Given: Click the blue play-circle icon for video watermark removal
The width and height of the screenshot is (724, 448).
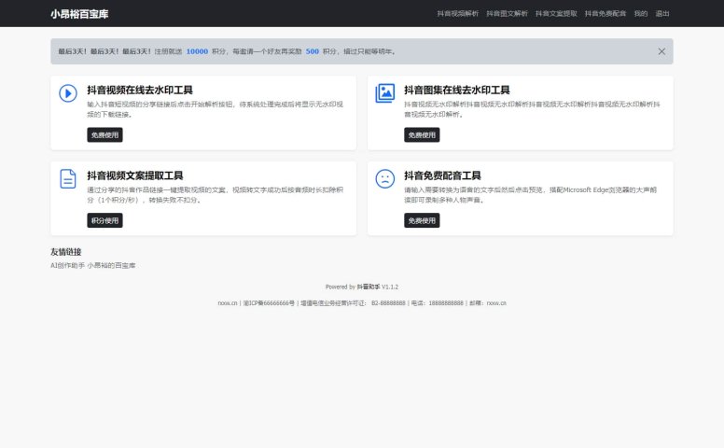Looking at the screenshot, I should 68,93.
